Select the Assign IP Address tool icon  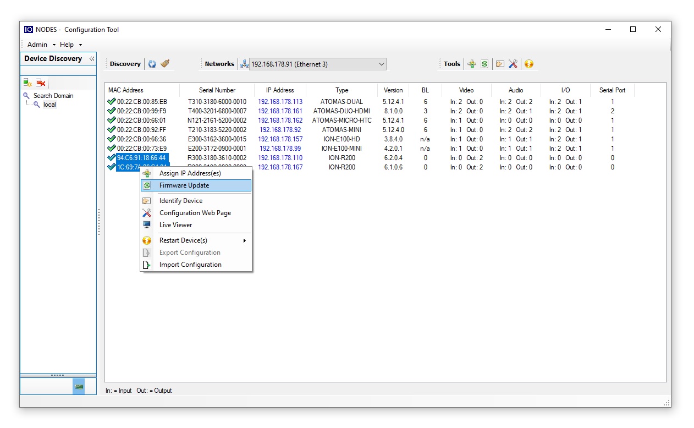(x=471, y=64)
